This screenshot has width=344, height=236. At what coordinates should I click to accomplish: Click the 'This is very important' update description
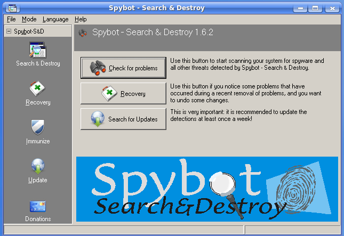coord(238,115)
